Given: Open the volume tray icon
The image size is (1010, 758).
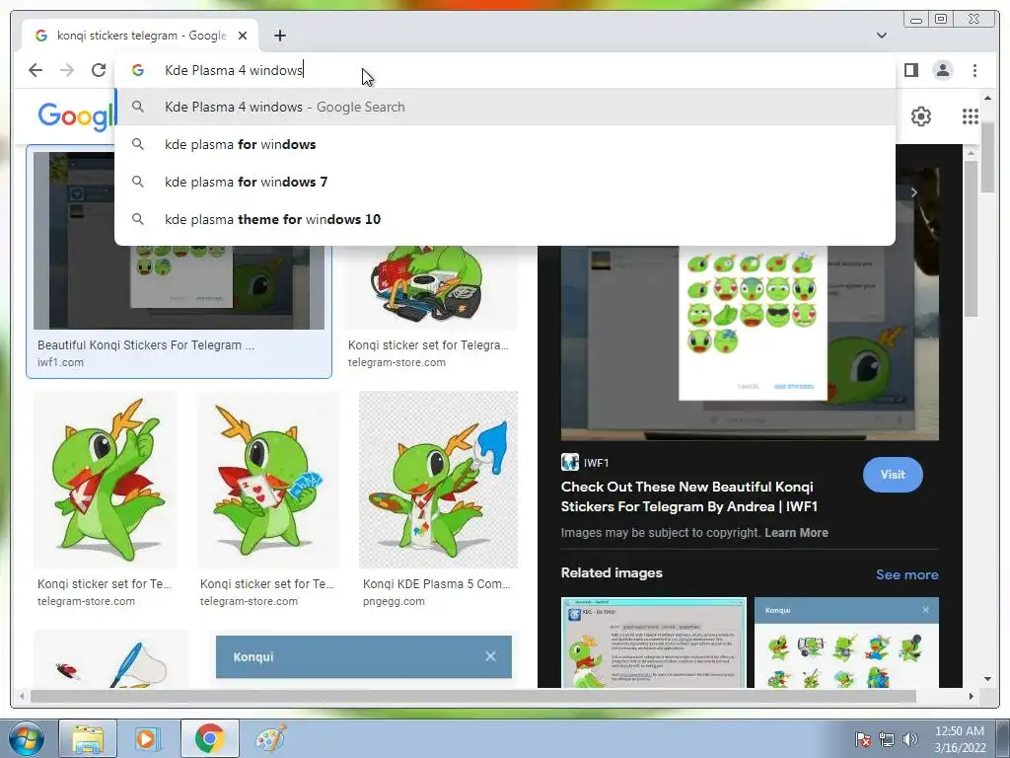Looking at the screenshot, I should (910, 739).
